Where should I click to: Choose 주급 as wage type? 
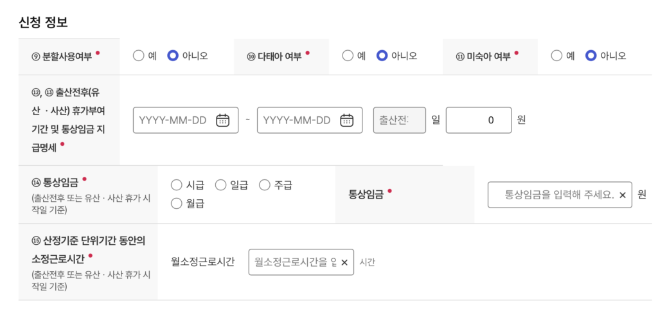tap(265, 185)
